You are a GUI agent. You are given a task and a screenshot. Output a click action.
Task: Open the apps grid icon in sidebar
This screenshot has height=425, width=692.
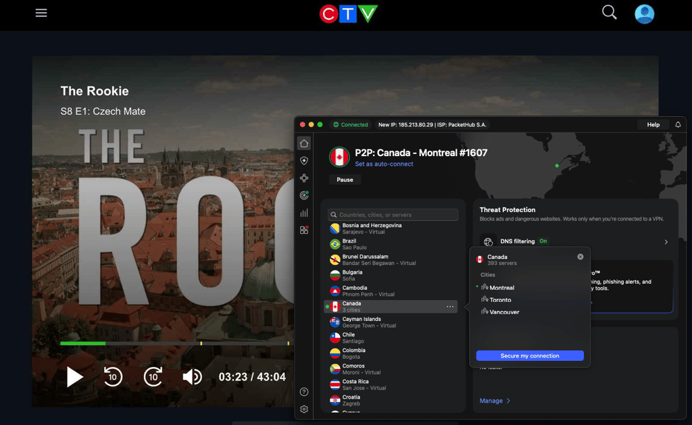304,230
